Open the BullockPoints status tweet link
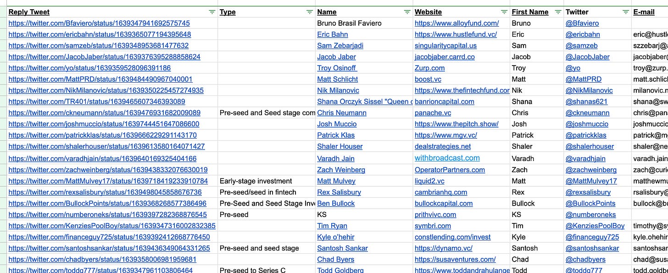The width and height of the screenshot is (668, 273). 108,203
